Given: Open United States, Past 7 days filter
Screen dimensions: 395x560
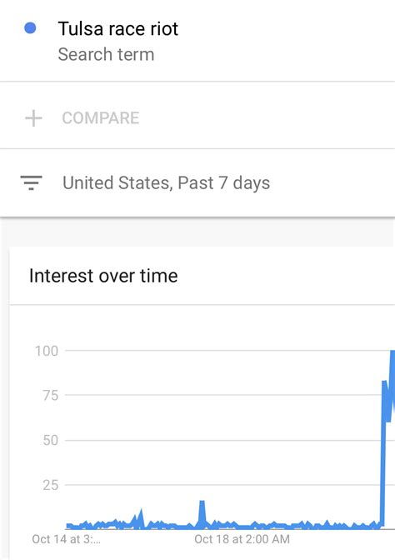Looking at the screenshot, I should (x=166, y=182).
